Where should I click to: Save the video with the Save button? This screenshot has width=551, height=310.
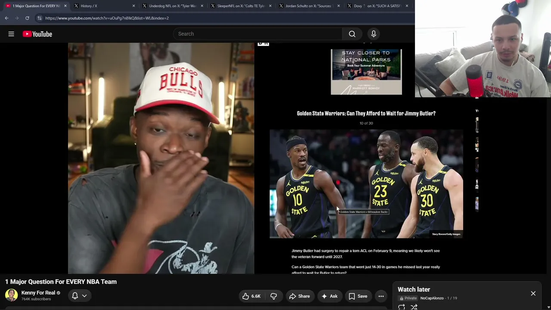(358, 296)
